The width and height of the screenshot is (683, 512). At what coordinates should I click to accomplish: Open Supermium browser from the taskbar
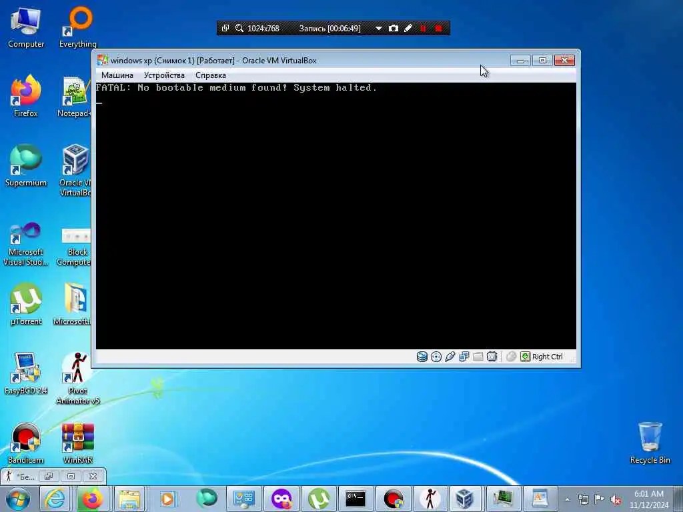click(x=207, y=499)
